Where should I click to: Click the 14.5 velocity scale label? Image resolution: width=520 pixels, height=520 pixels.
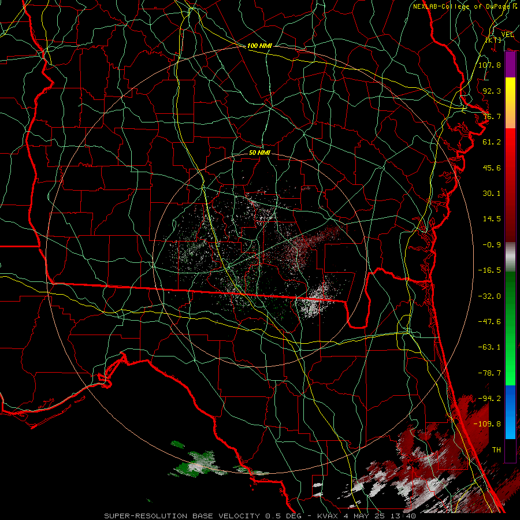tap(492, 219)
